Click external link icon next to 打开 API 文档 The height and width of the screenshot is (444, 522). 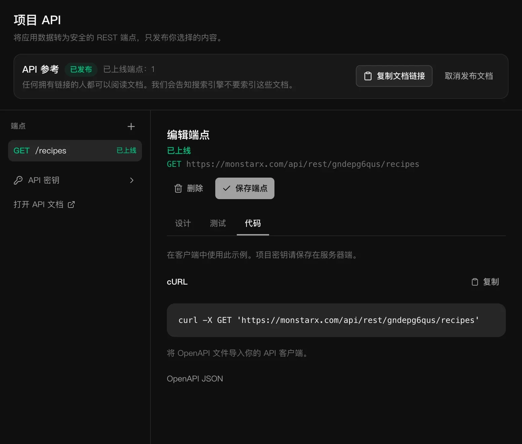pos(71,205)
